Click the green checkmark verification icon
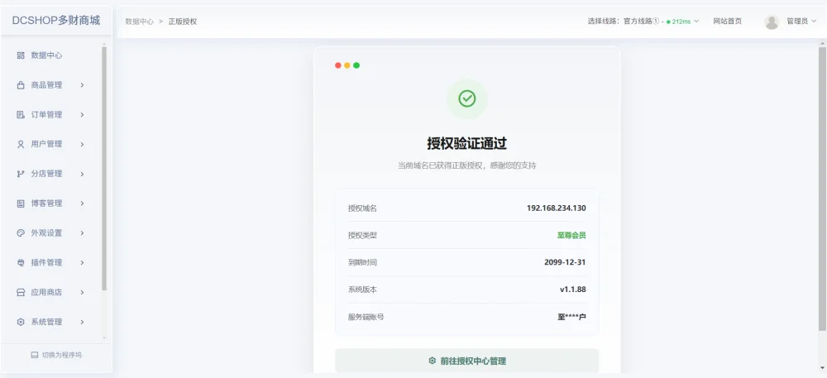Screen dimensions: 827x378 click(x=466, y=98)
